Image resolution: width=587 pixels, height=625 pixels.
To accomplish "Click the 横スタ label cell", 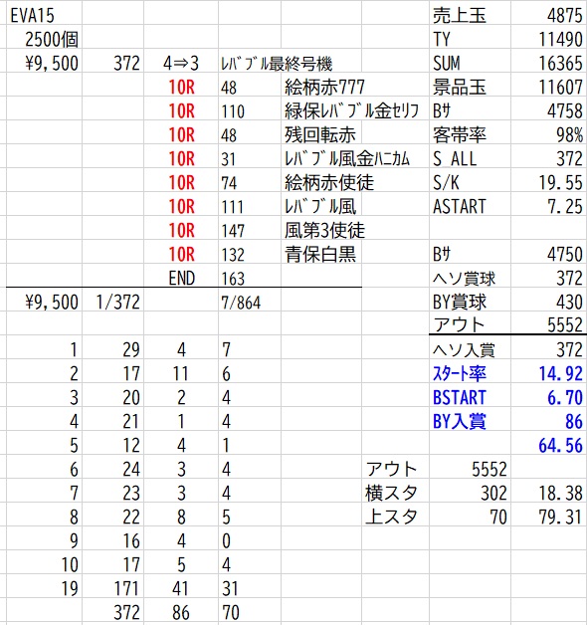I will pyautogui.click(x=391, y=494).
